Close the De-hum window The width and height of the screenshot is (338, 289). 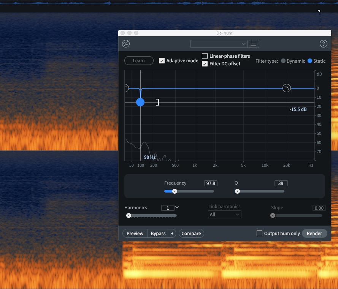[123, 33]
